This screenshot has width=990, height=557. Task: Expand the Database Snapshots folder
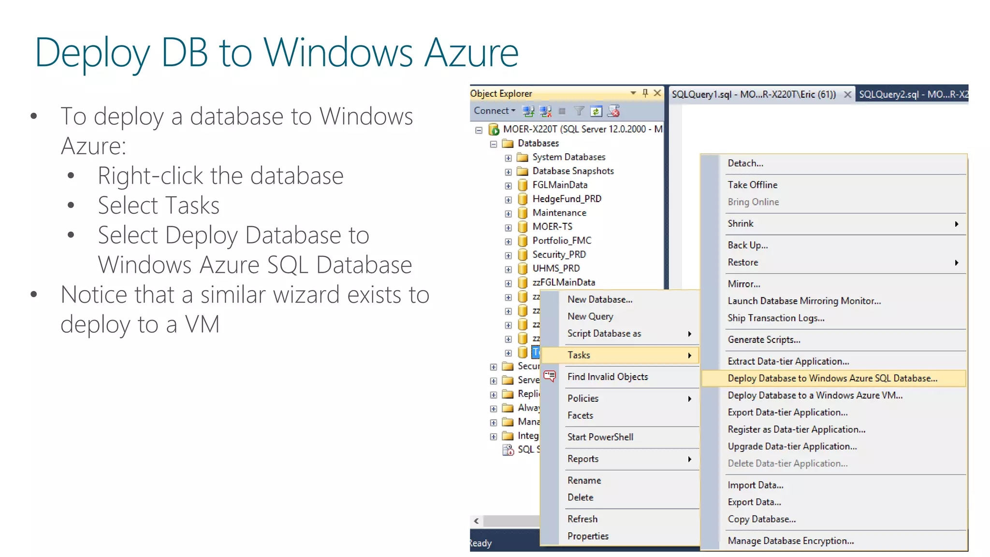508,172
